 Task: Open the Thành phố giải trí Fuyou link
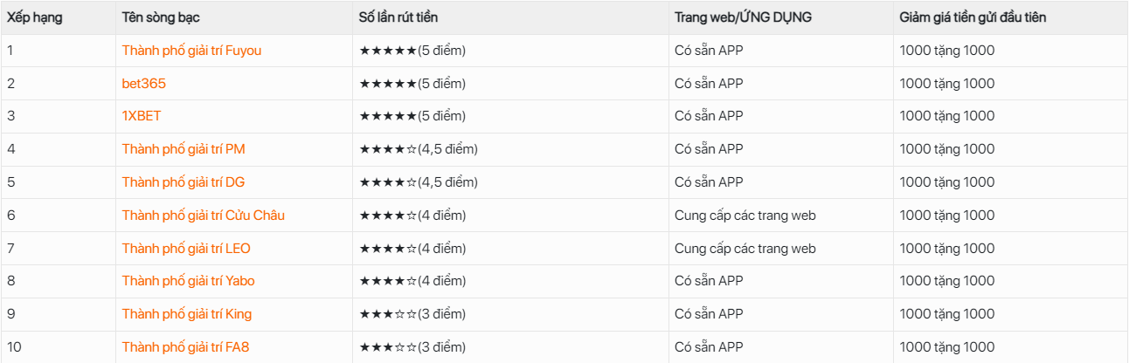(191, 51)
